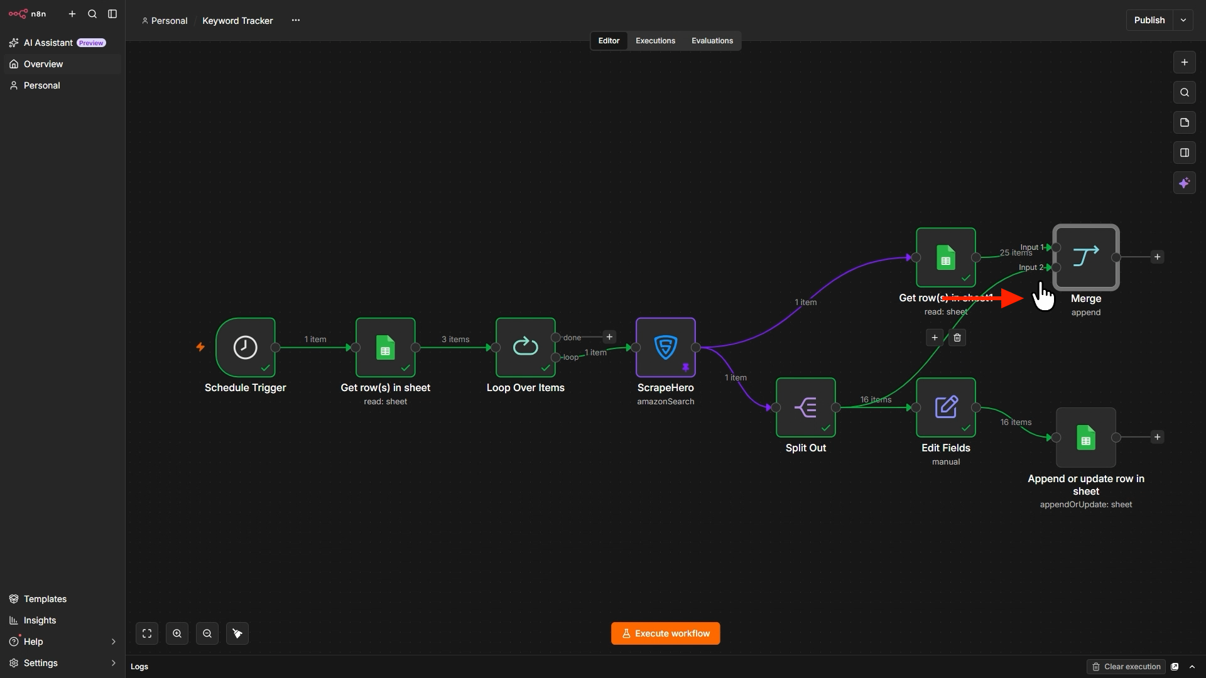Select Append or update row in sheet node

click(1086, 438)
